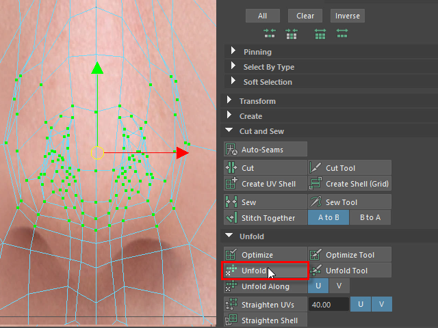
Task: Choose the Sew Tool
Action: [x=349, y=202]
